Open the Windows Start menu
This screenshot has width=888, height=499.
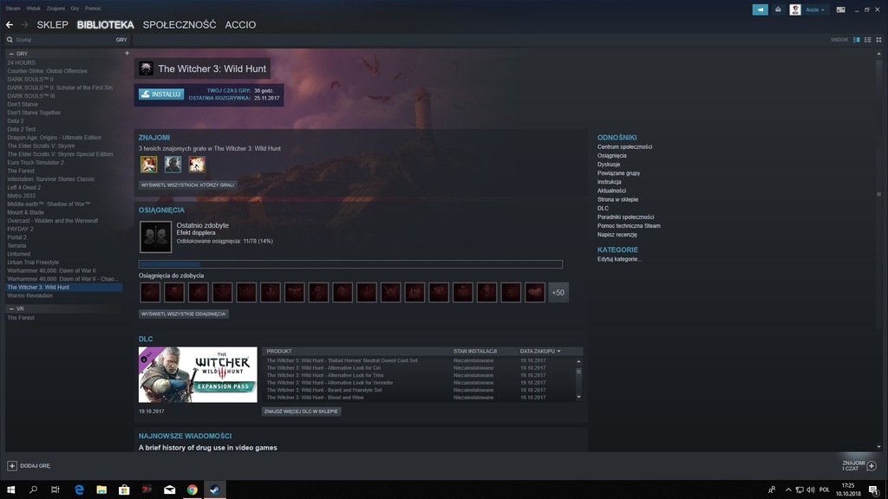click(x=10, y=489)
